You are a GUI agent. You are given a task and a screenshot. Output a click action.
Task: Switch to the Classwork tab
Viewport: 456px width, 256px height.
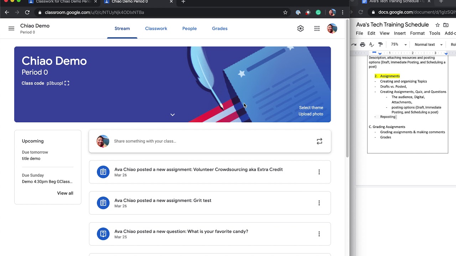coord(156,28)
